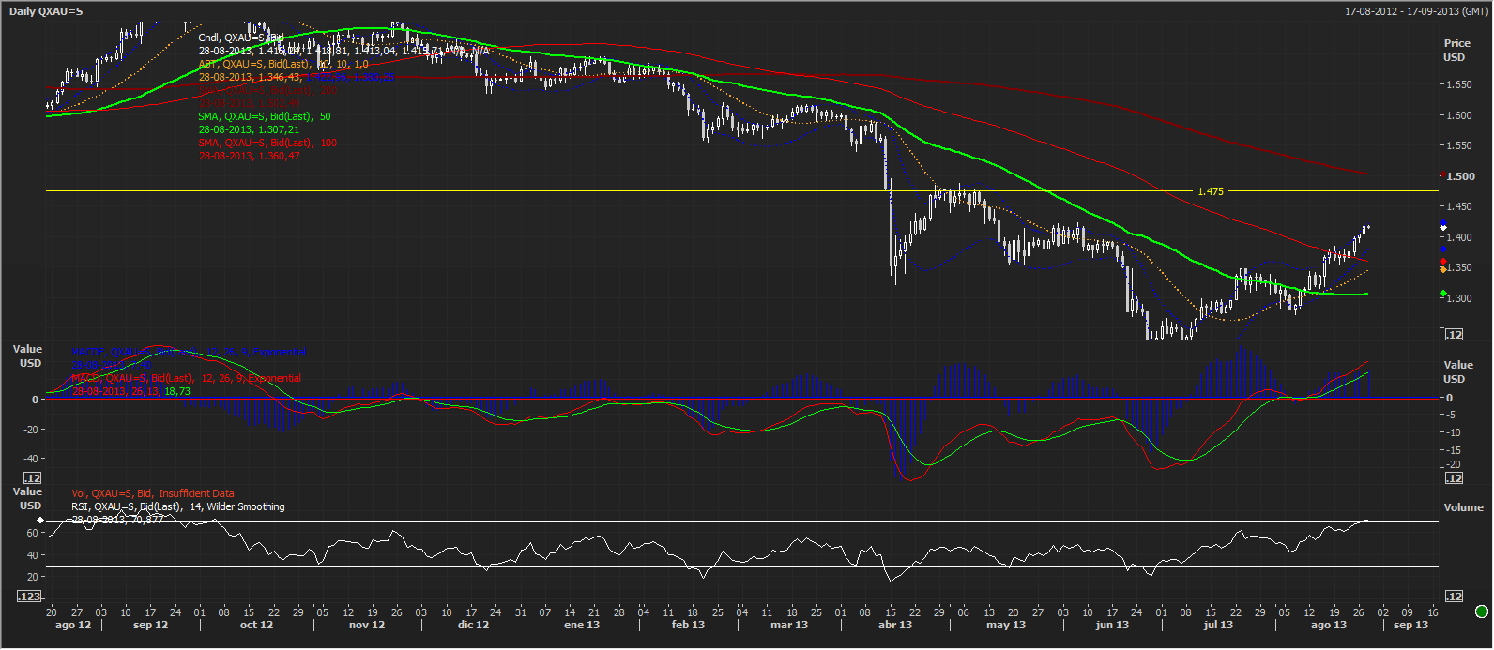1494x650 pixels.
Task: Select the ABT, QXAU=S, Bid(Last) legend entry
Action: [283, 64]
